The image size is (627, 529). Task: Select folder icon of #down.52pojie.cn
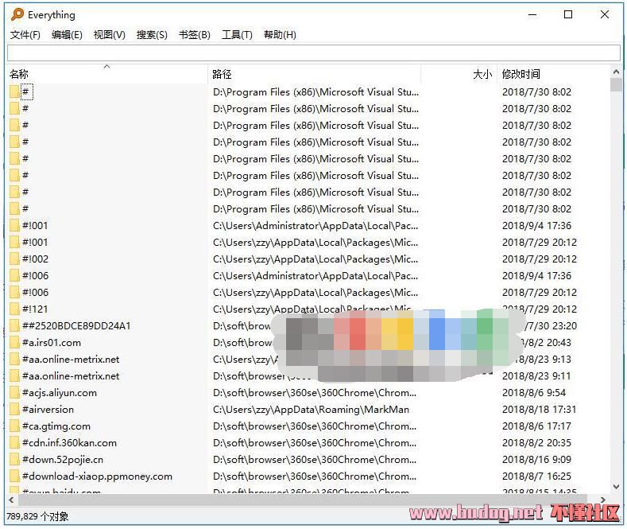pos(15,459)
